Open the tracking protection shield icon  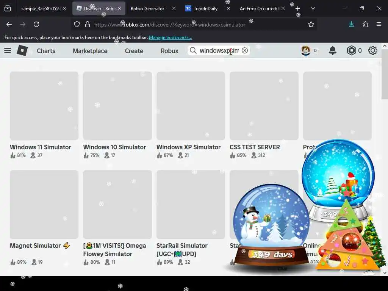click(77, 24)
